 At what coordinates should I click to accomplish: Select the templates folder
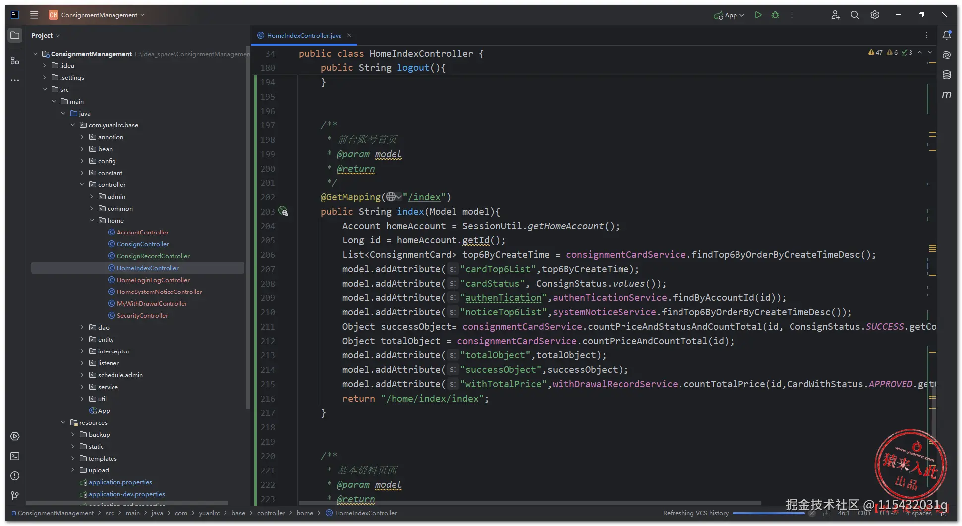[103, 458]
